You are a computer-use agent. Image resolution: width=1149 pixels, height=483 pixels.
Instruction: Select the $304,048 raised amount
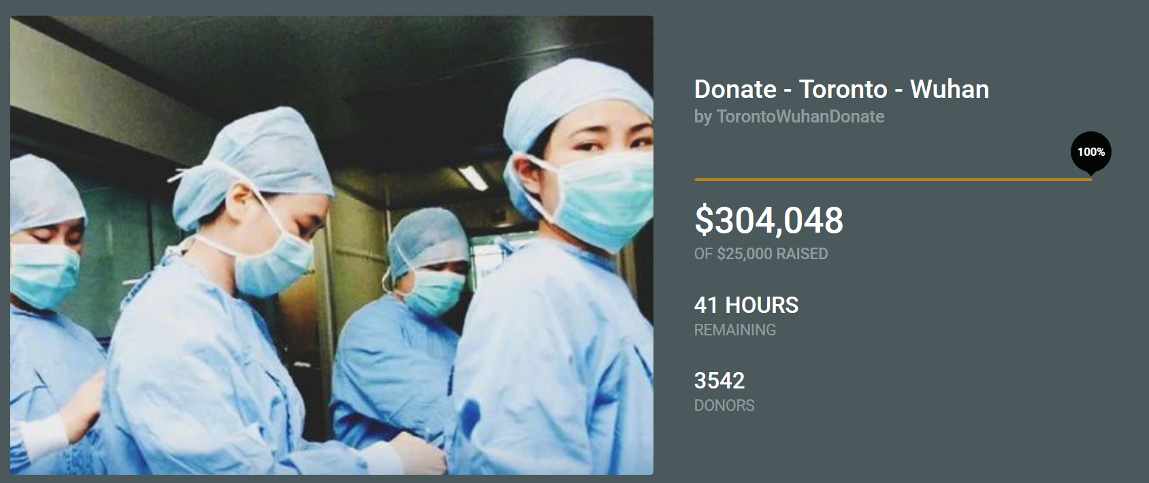(x=768, y=220)
